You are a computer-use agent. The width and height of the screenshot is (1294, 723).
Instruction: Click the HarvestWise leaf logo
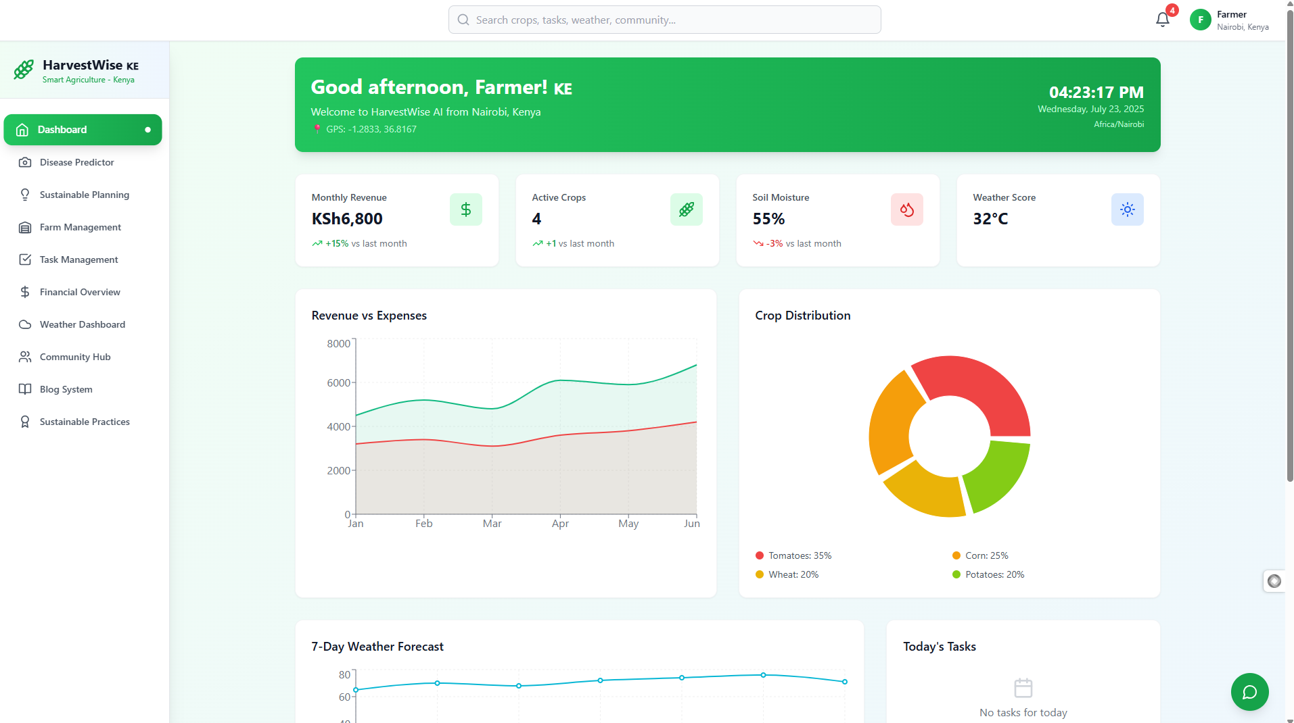[x=24, y=70]
